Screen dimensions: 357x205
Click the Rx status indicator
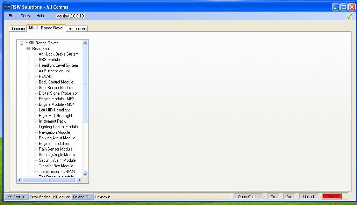point(289,197)
